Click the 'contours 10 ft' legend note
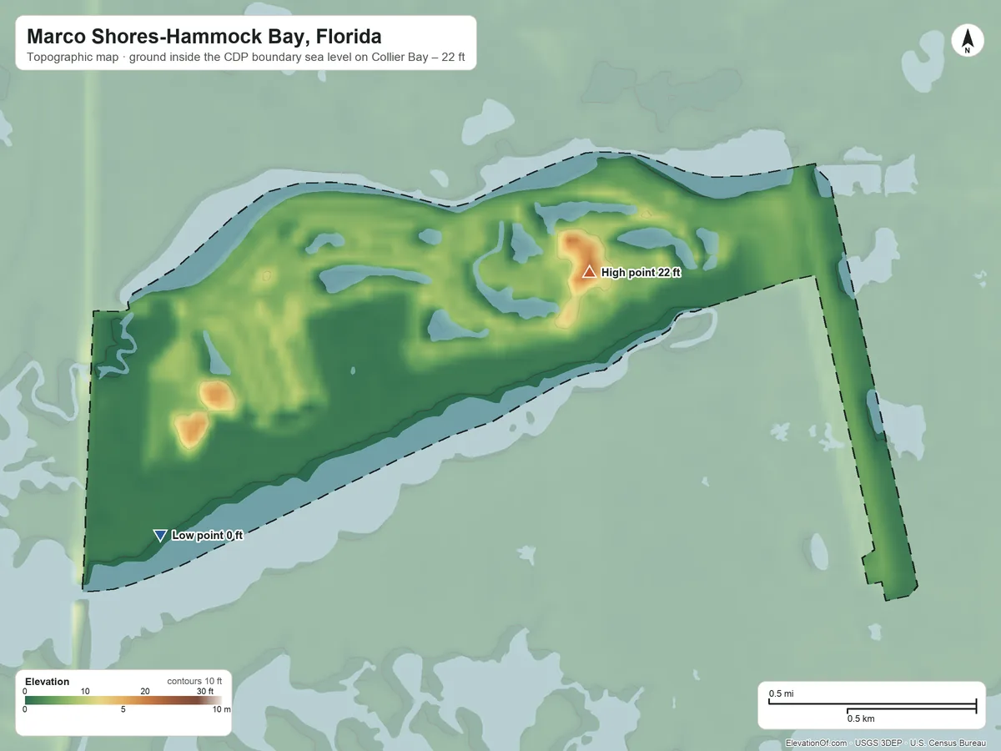This screenshot has height=751, width=1001. pos(194,681)
